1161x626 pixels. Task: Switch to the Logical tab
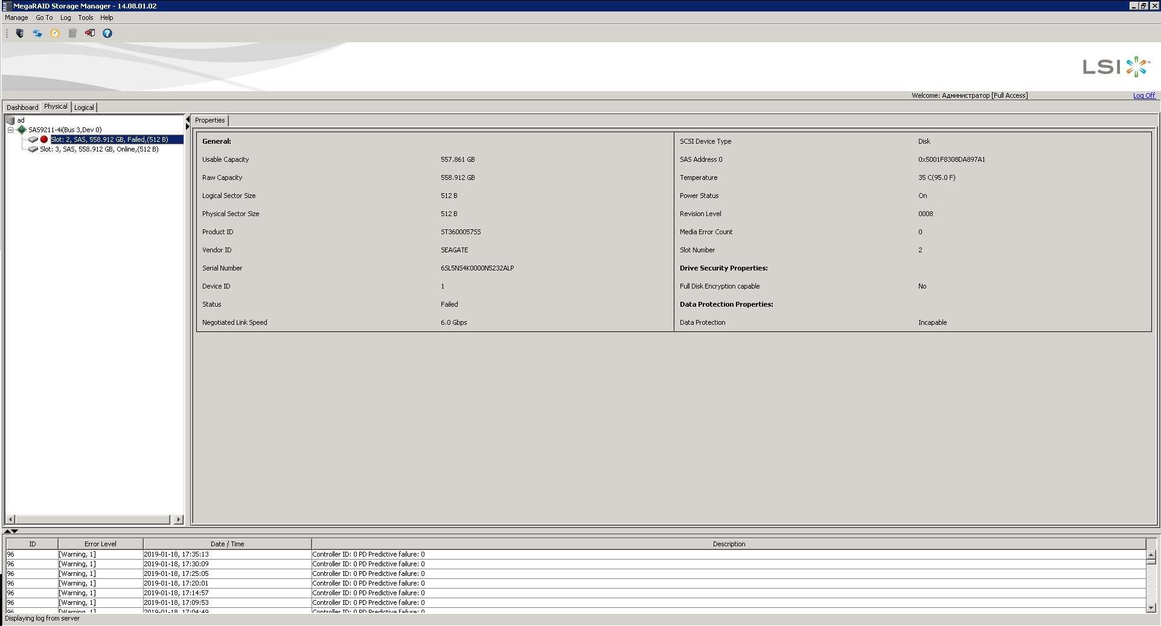tap(84, 107)
